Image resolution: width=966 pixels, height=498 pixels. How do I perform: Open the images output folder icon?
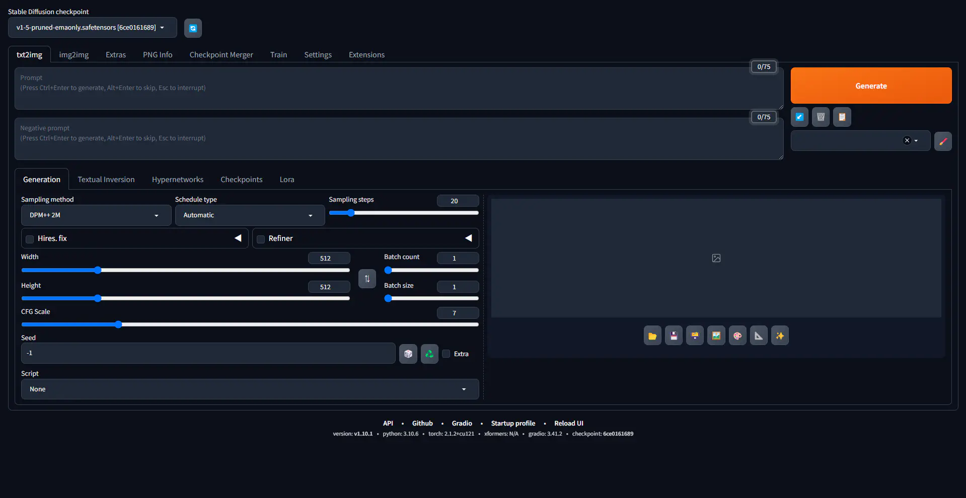[652, 336]
